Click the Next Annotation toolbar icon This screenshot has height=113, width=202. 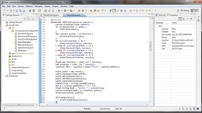(131, 11)
